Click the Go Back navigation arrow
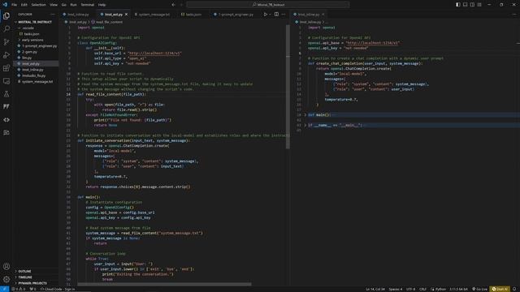 (173, 5)
